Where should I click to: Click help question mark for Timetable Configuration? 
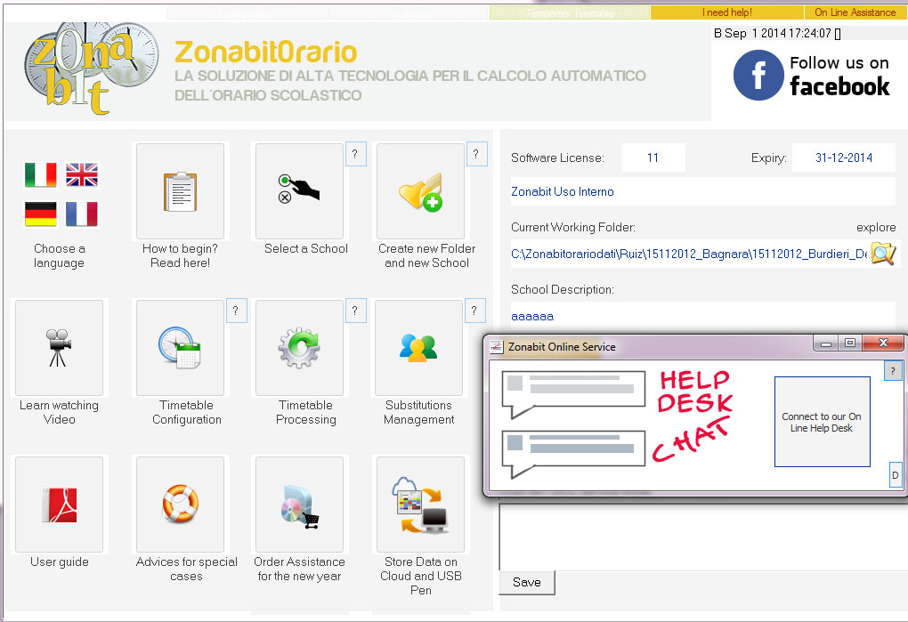[236, 311]
